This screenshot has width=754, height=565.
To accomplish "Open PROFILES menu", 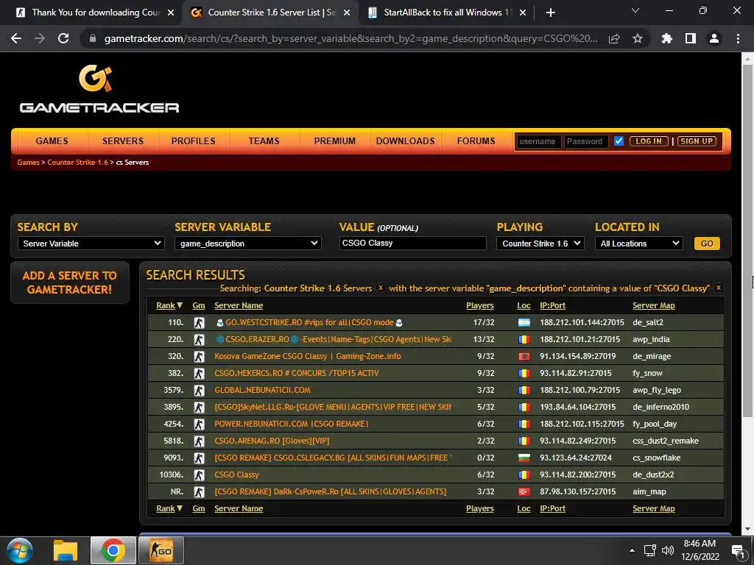I will pos(194,141).
